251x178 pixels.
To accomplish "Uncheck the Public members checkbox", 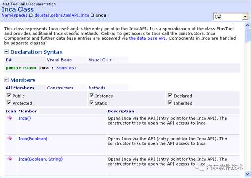I will coord(9,95).
